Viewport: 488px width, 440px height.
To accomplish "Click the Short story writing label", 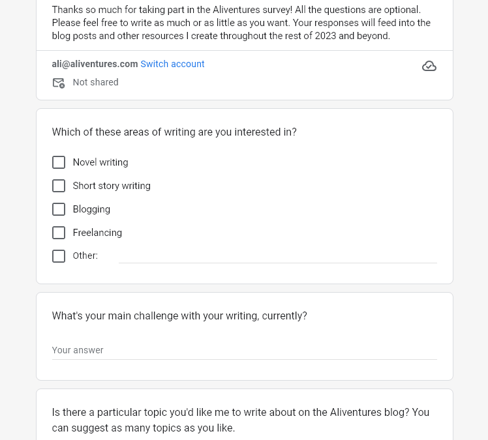I will point(112,186).
